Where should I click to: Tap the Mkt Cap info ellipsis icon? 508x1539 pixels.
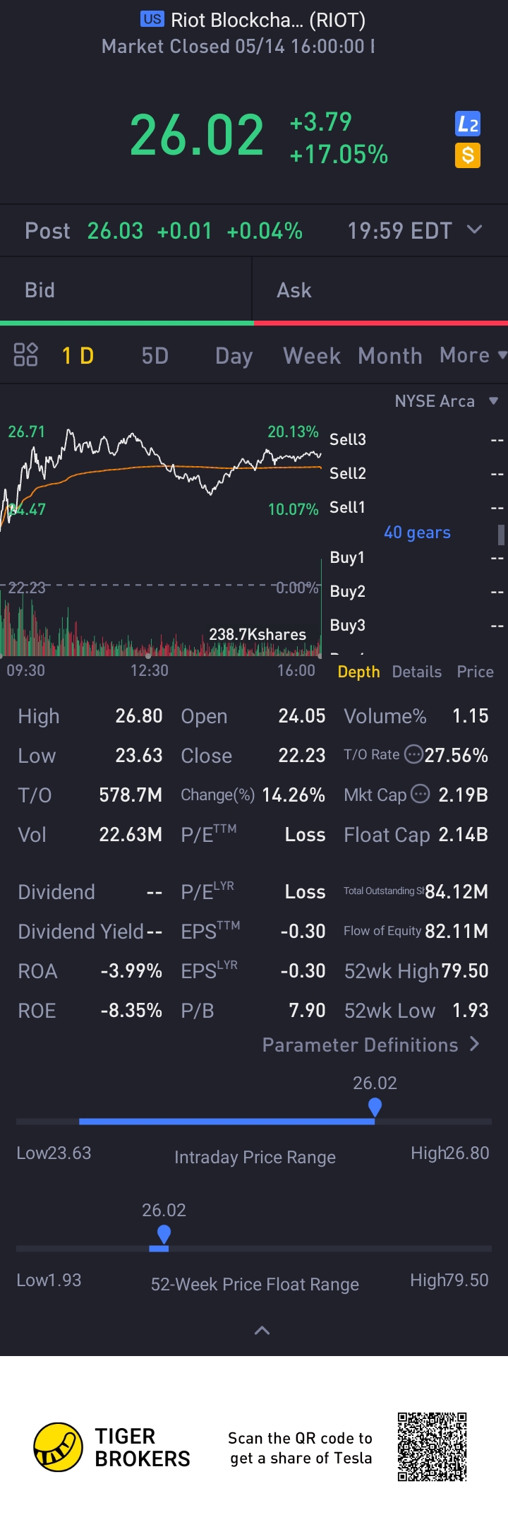[x=420, y=794]
